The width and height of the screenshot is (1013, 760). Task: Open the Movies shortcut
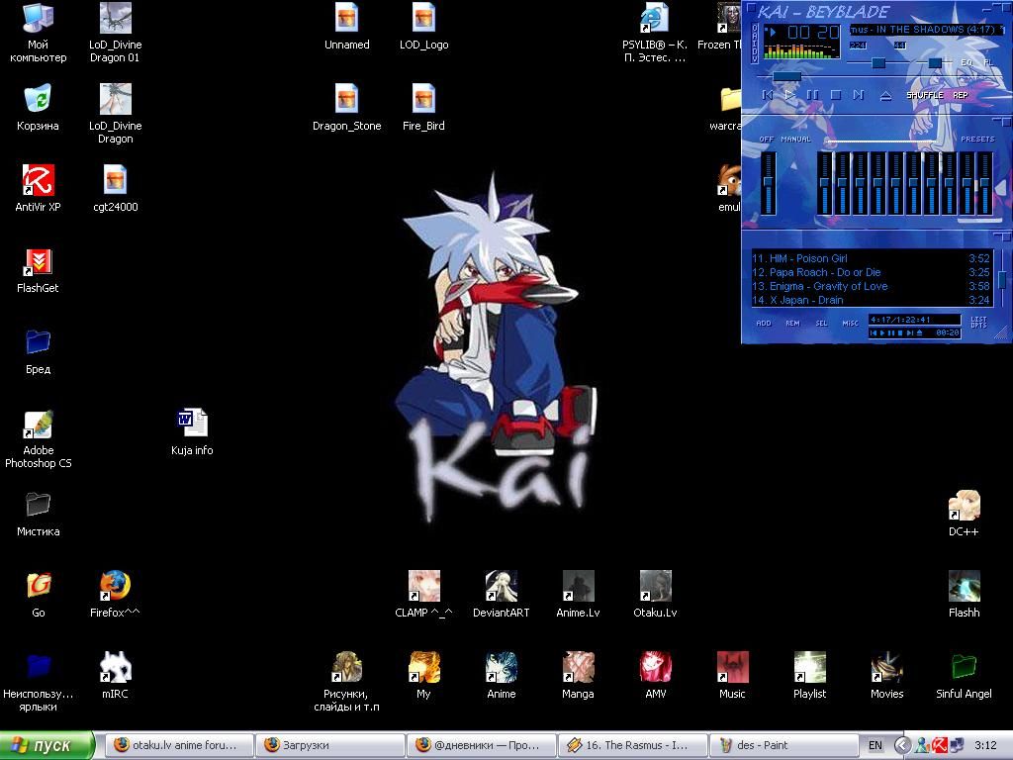click(x=886, y=675)
